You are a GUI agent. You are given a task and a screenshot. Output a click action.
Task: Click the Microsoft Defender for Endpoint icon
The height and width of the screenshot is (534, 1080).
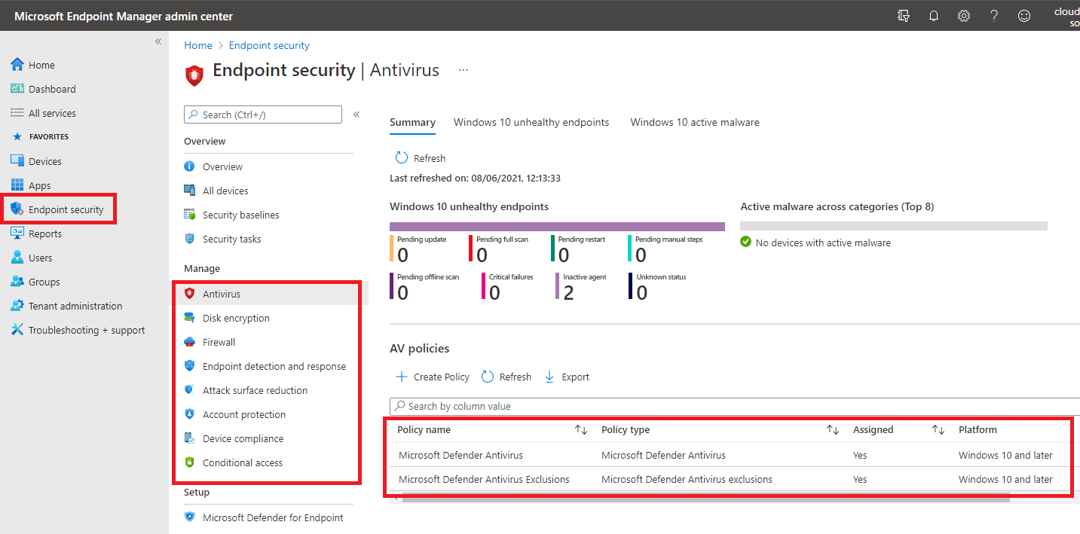(x=190, y=517)
